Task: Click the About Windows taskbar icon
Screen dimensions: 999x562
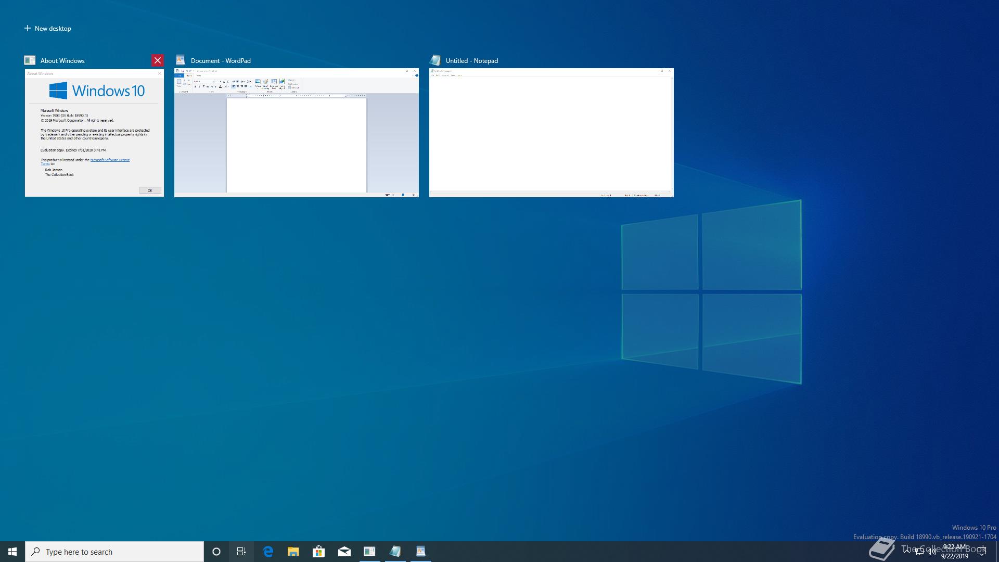Action: pos(369,552)
